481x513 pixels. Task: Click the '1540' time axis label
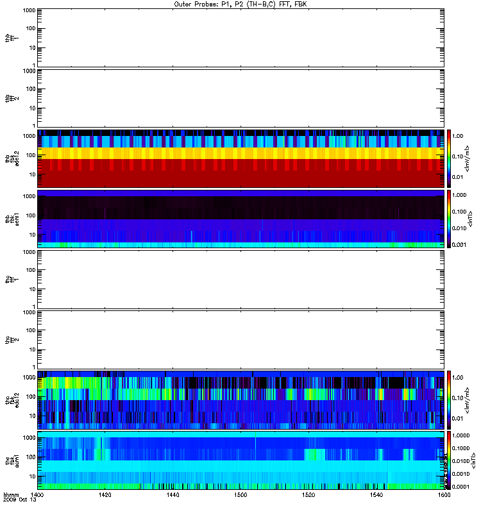[376, 494]
